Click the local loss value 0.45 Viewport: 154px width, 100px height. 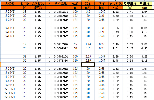pos(130,48)
